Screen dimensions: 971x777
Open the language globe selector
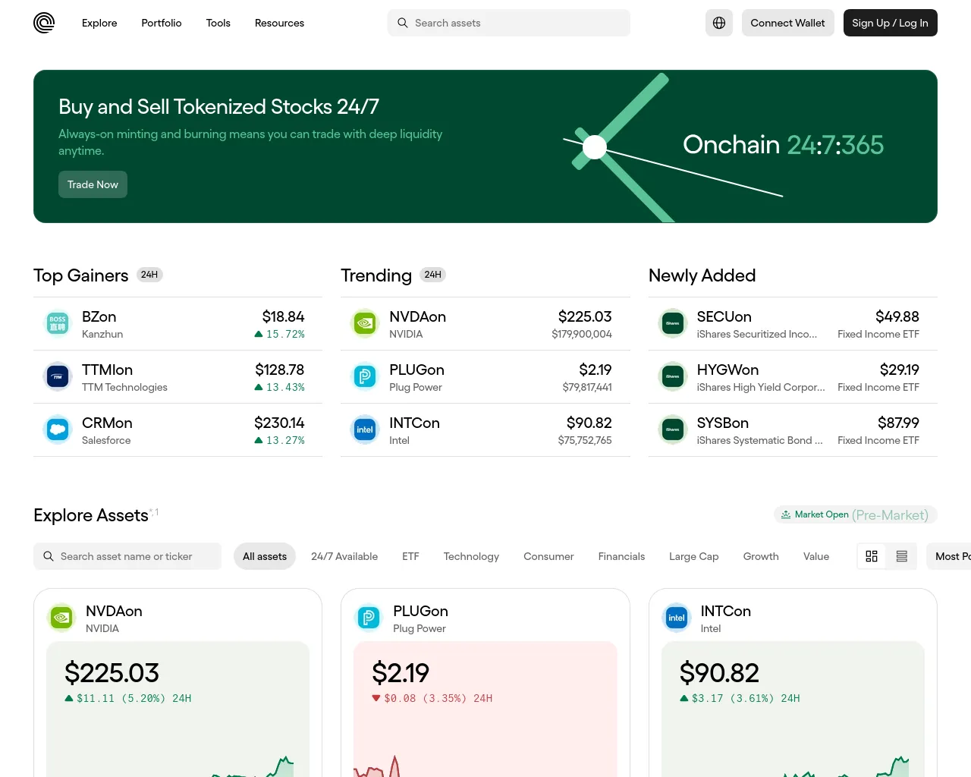click(719, 23)
